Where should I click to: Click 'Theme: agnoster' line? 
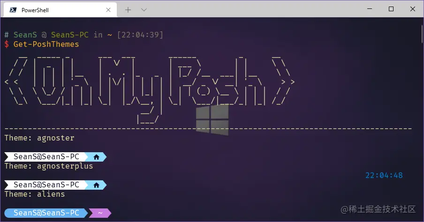[39, 138]
